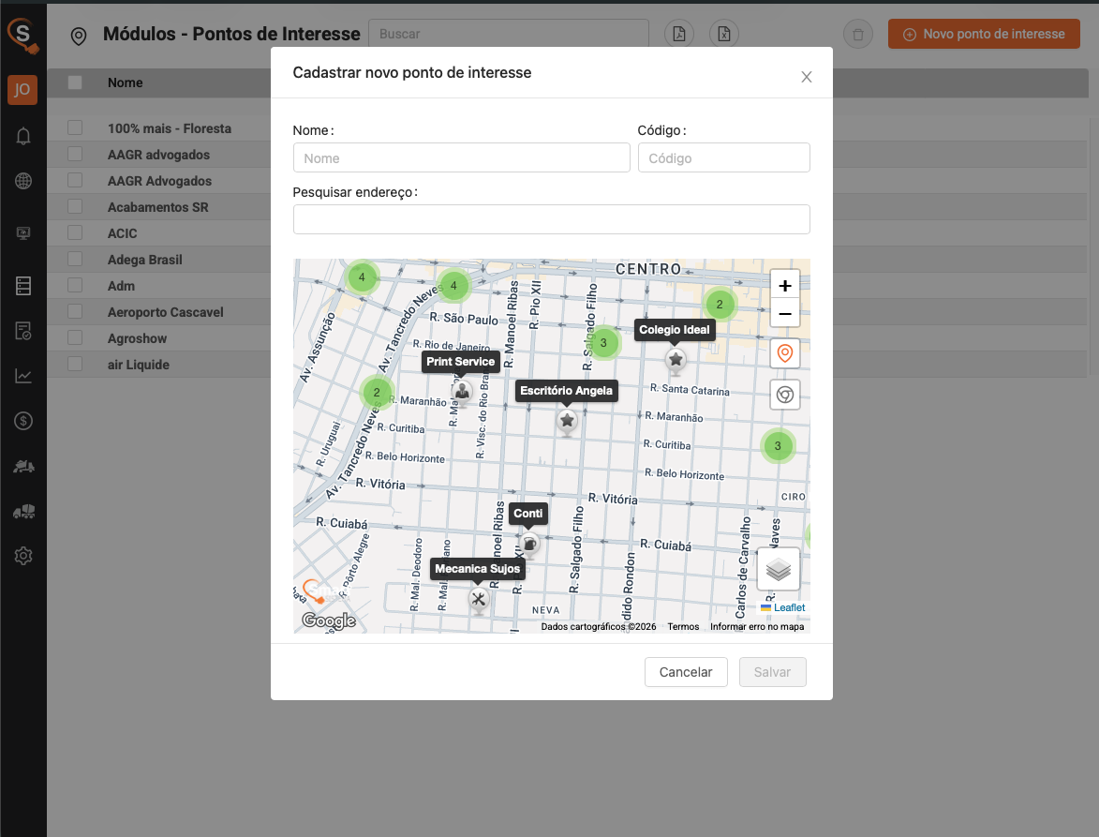The width and height of the screenshot is (1099, 837).
Task: Click the Nome column header
Action: (x=126, y=82)
